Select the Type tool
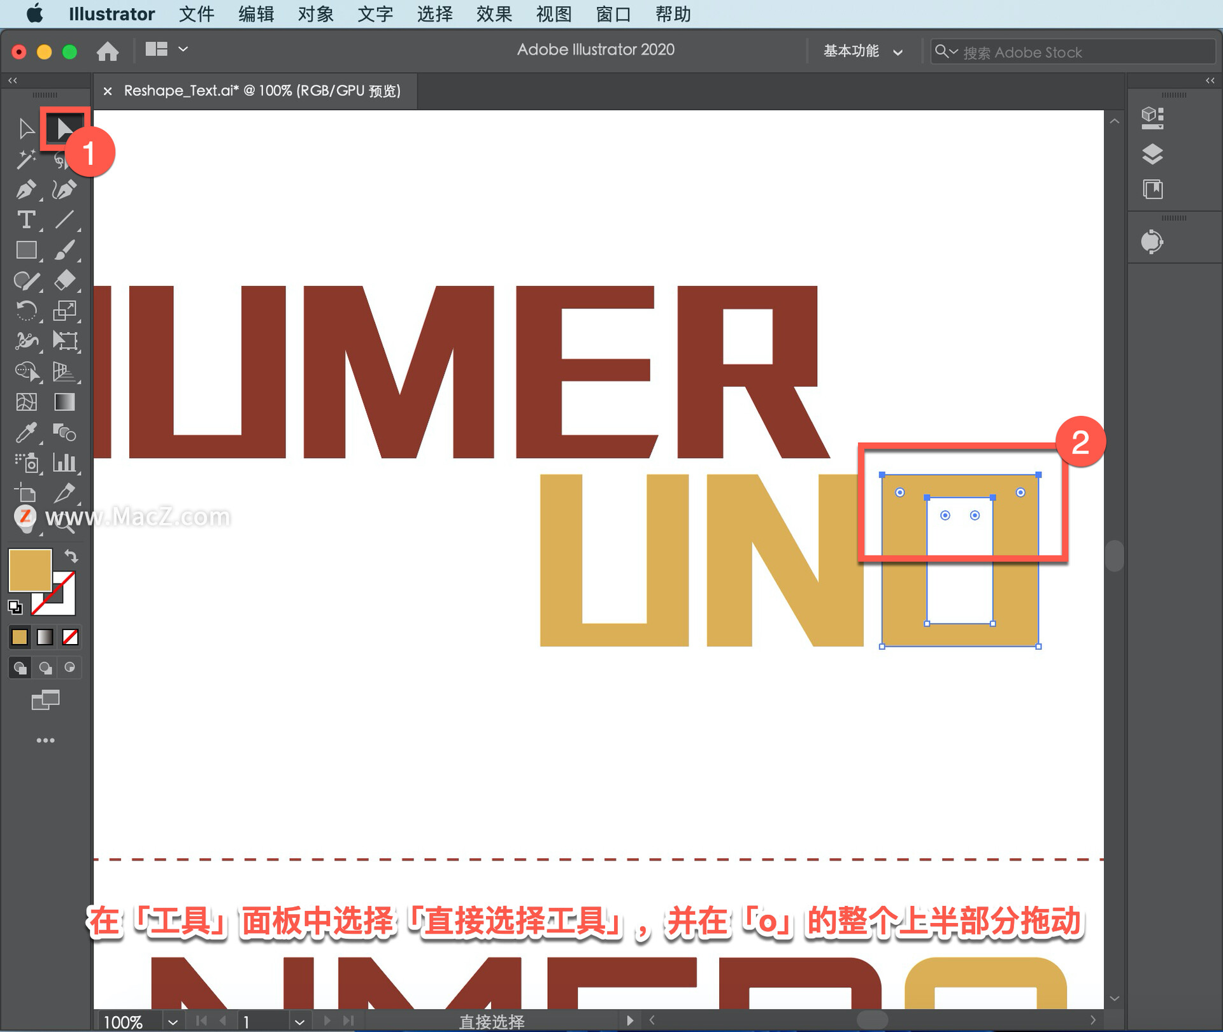This screenshot has width=1223, height=1032. [25, 220]
